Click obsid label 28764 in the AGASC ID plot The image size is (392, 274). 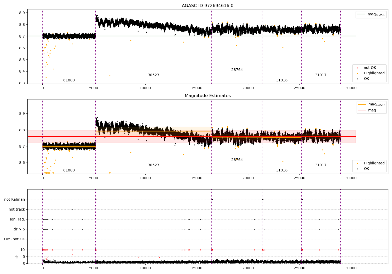237,70
